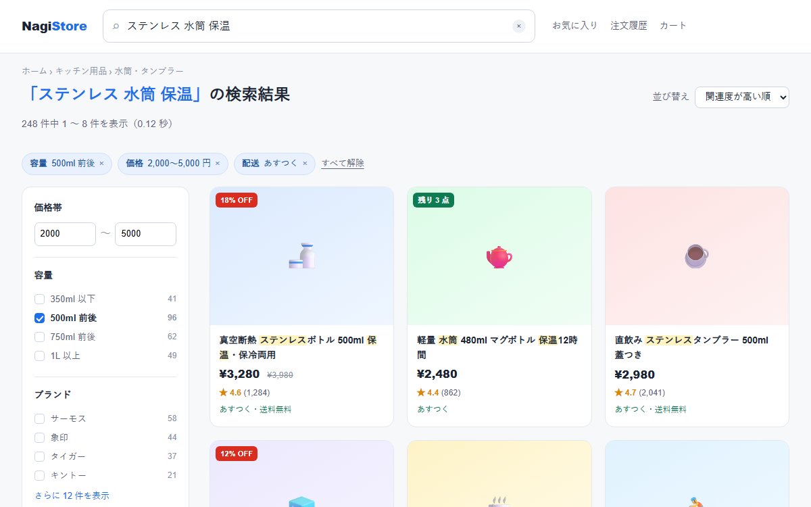Check the サーモス brand checkbox
The height and width of the screenshot is (507, 811).
(x=39, y=418)
